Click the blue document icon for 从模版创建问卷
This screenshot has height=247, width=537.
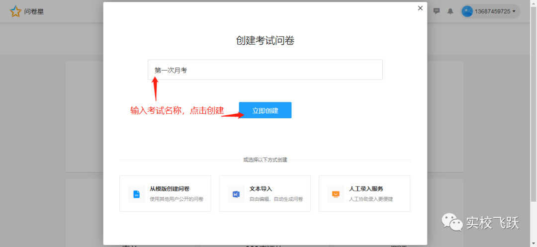pos(137,194)
